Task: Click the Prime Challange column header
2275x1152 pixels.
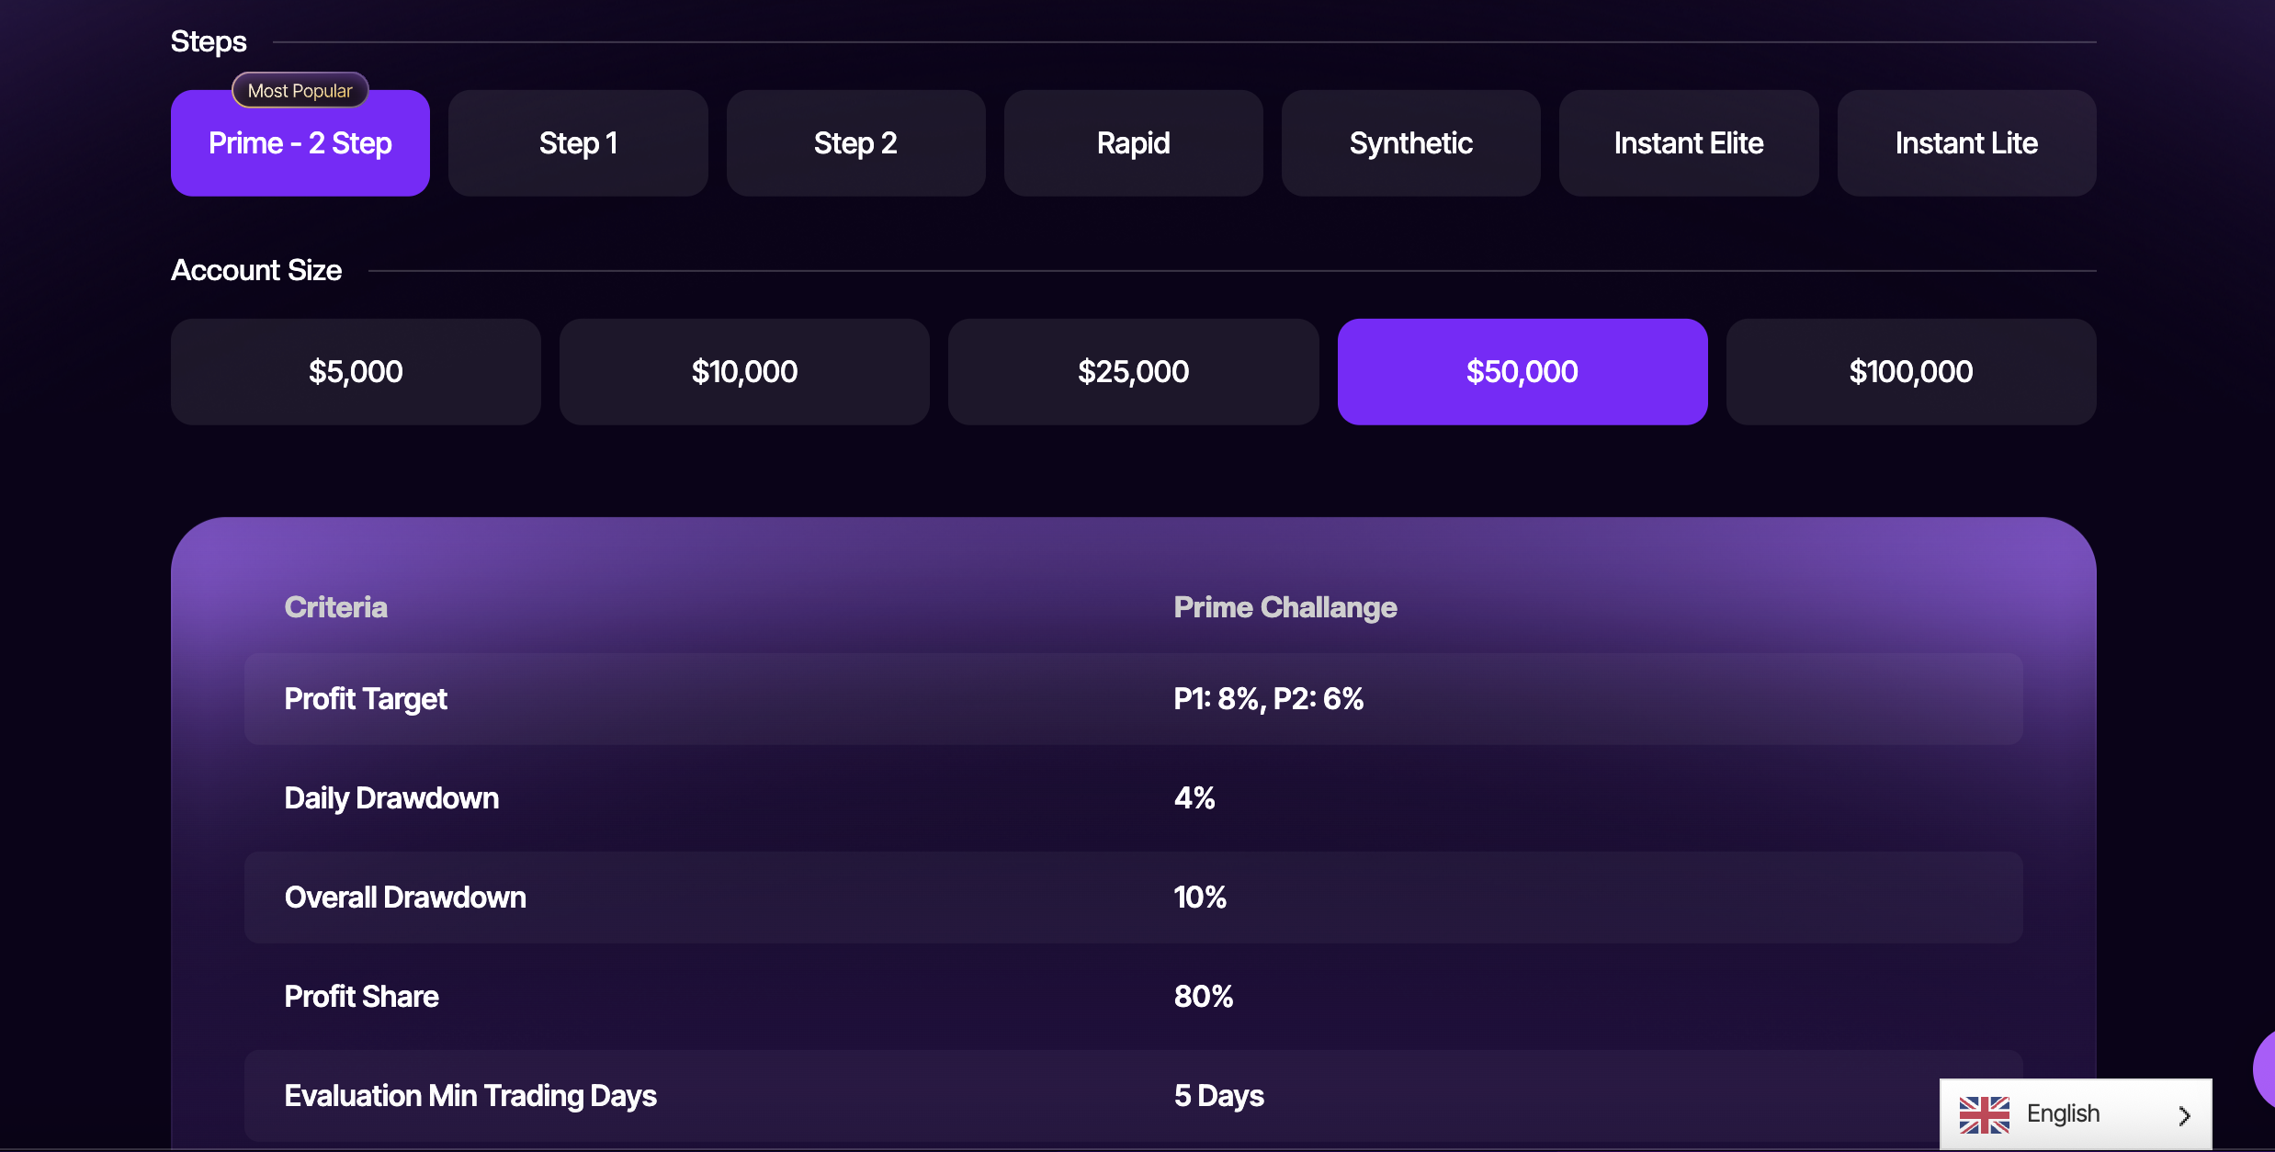Action: (x=1285, y=607)
